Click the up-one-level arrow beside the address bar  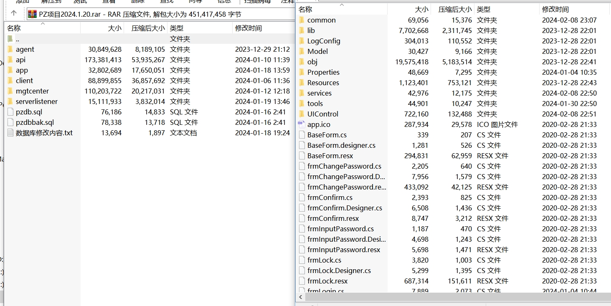[x=14, y=13]
